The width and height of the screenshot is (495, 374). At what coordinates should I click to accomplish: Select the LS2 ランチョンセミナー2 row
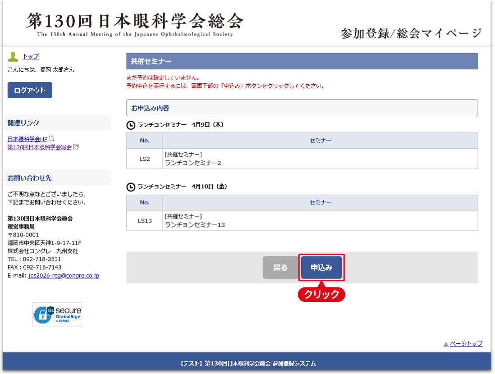tap(302, 159)
